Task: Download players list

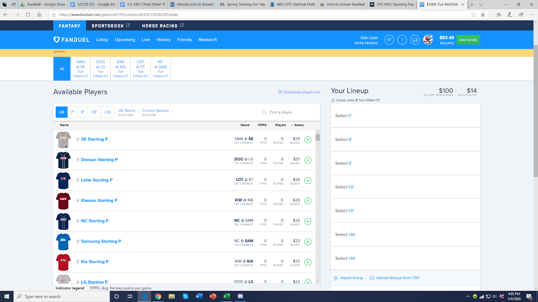Action: coord(299,92)
